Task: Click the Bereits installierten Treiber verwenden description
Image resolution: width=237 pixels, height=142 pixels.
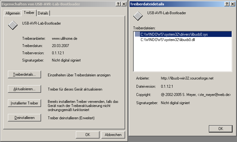Action: [83, 106]
